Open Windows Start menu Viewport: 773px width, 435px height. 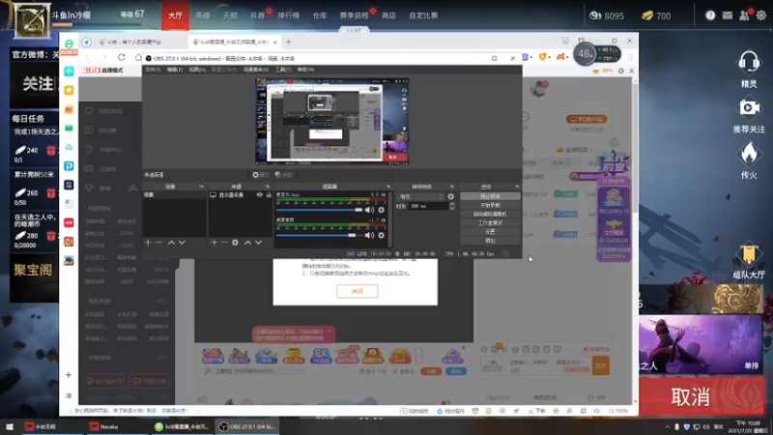(x=10, y=426)
